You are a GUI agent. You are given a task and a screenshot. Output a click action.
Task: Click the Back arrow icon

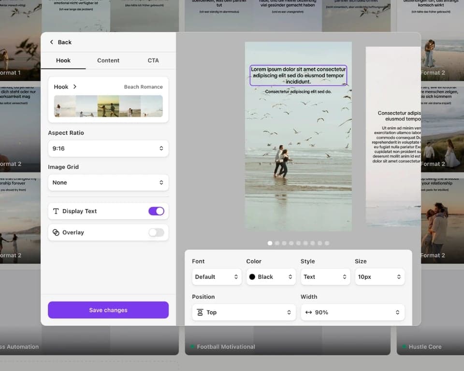pyautogui.click(x=52, y=42)
